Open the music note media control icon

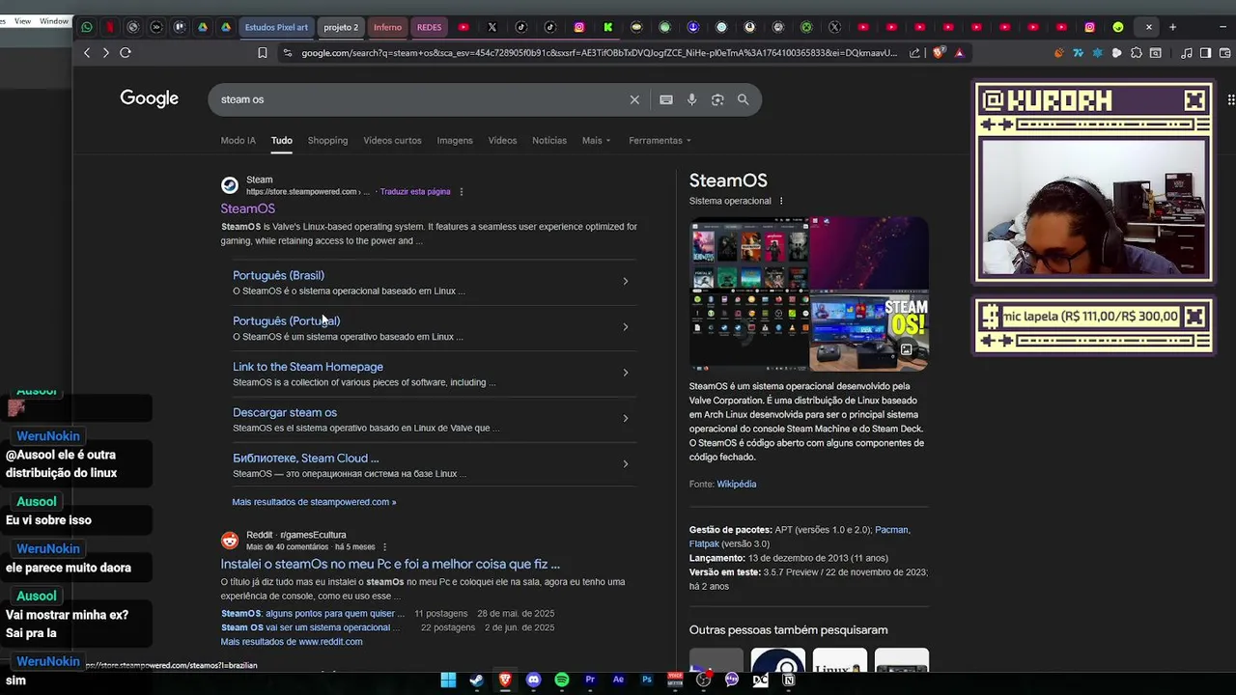click(x=1187, y=53)
